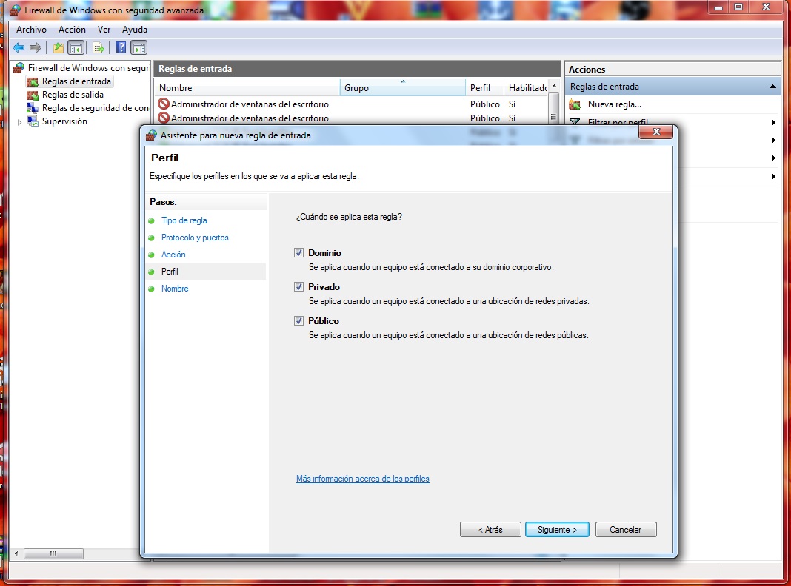The image size is (791, 586).
Task: Select second Administrador de ventanas del escritorio row
Action: click(x=352, y=118)
